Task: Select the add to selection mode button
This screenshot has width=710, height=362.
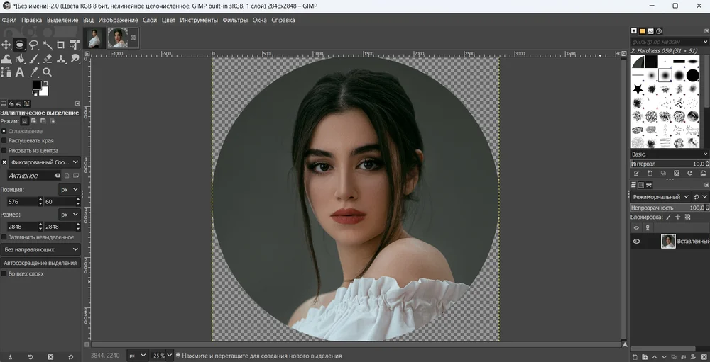Action: 34,121
